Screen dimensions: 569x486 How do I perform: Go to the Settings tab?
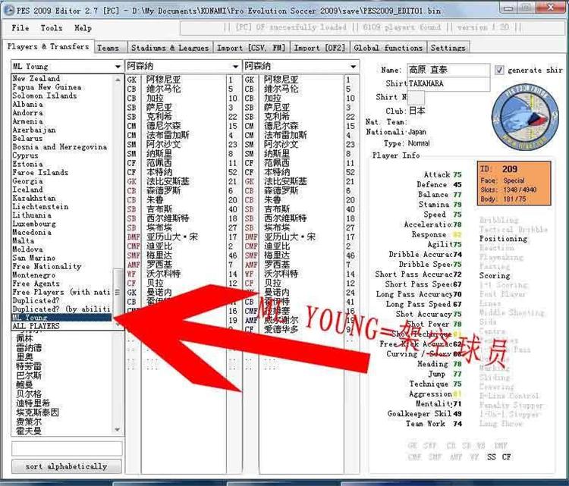448,48
